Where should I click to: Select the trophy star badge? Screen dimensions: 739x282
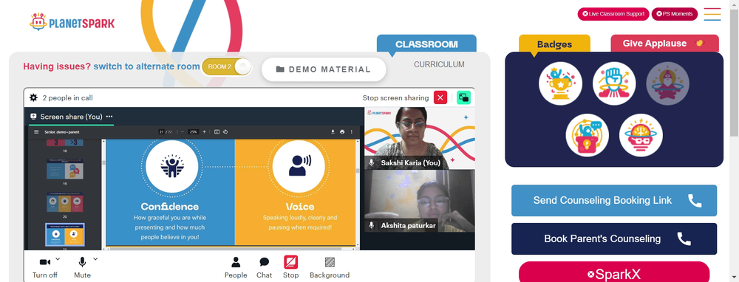click(x=560, y=84)
